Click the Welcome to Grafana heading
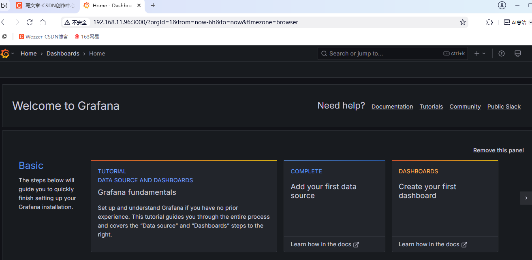Screen dimensions: 532x260 pyautogui.click(x=66, y=106)
